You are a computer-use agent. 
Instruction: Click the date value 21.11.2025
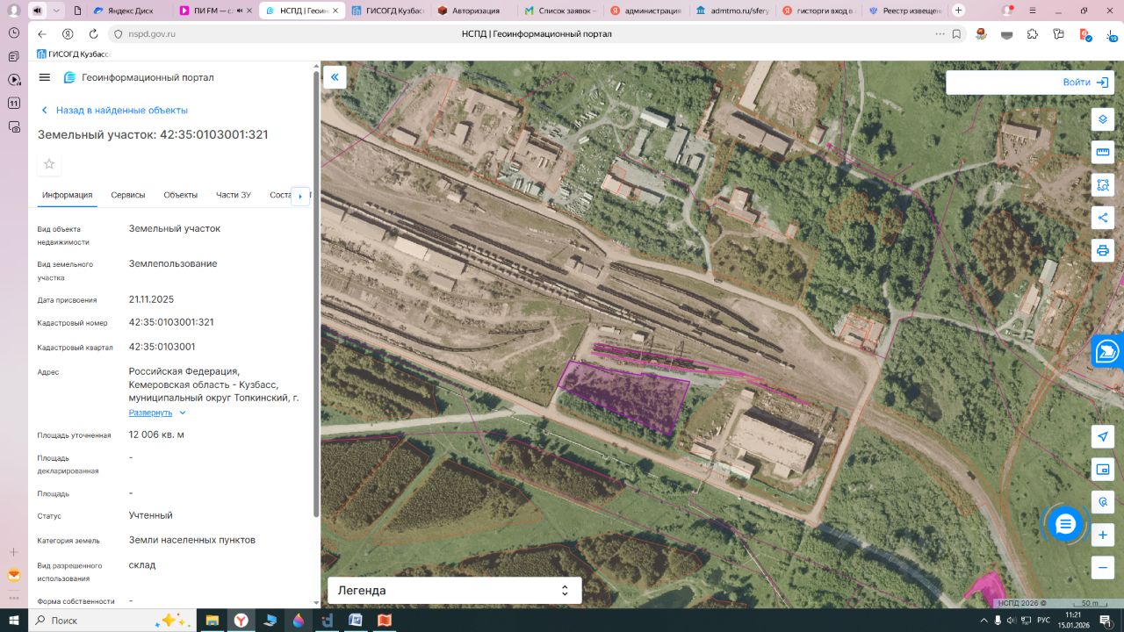151,299
